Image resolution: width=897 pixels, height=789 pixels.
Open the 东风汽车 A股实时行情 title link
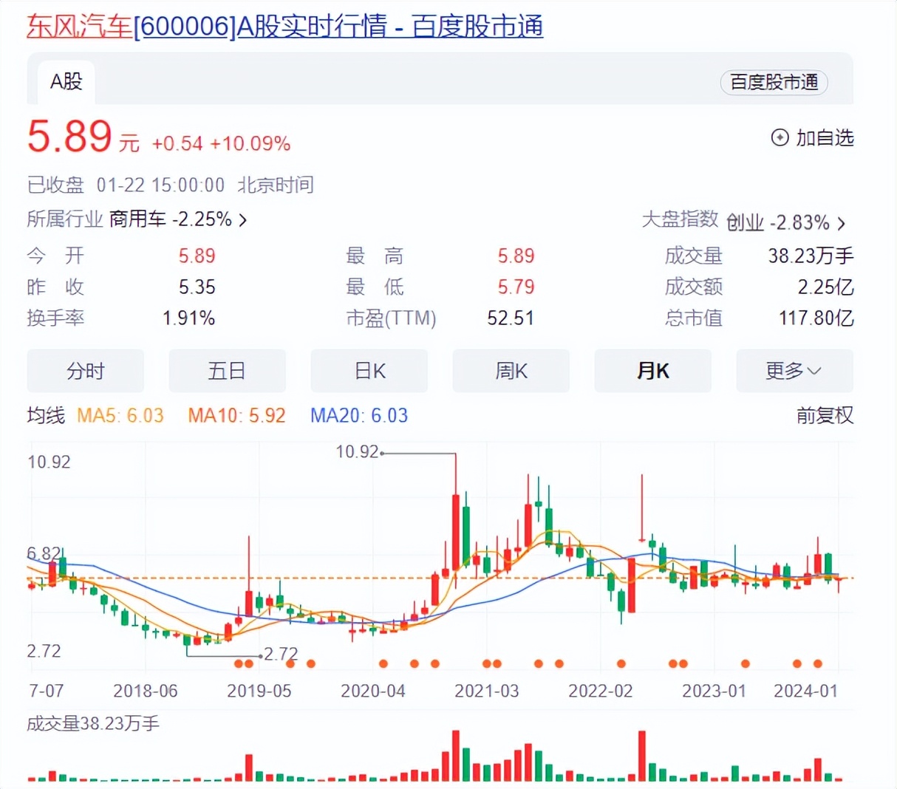click(284, 27)
